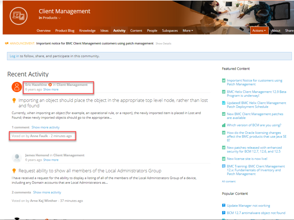
Task: Click Eric Hazeltine's orange avatar icon
Action: [17, 87]
